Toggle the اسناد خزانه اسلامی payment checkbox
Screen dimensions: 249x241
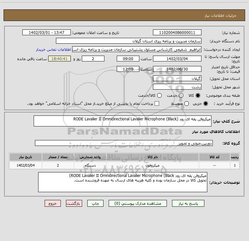click(157, 104)
